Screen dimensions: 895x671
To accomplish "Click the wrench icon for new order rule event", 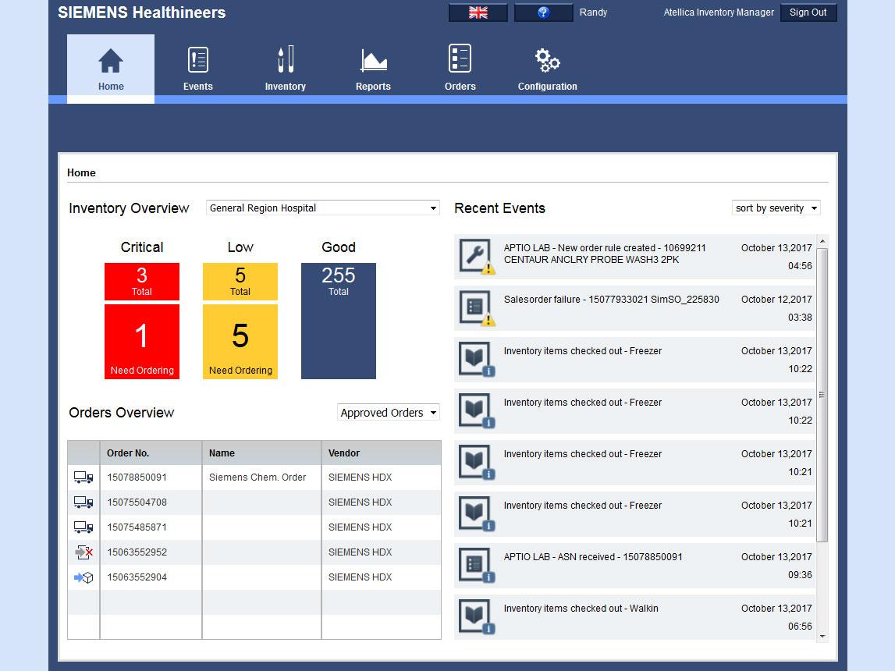I will point(475,257).
